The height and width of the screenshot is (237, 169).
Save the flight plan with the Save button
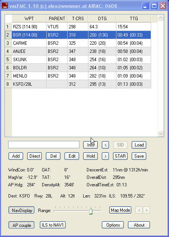click(139, 156)
